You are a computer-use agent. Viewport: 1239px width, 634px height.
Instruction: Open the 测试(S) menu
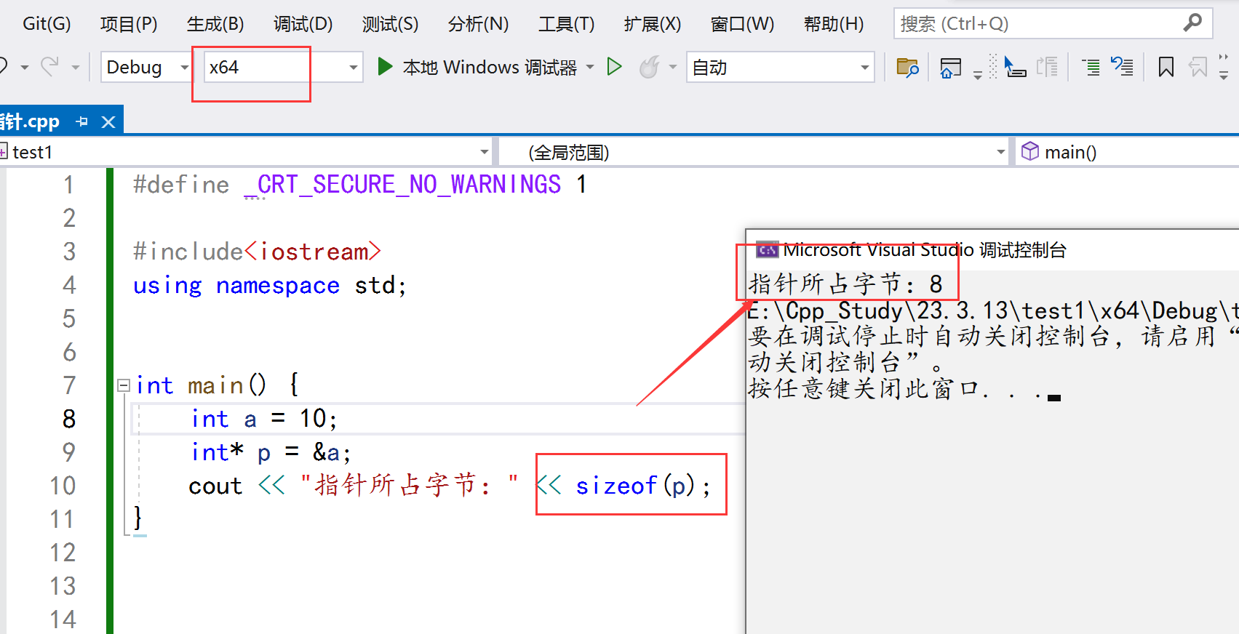point(390,23)
